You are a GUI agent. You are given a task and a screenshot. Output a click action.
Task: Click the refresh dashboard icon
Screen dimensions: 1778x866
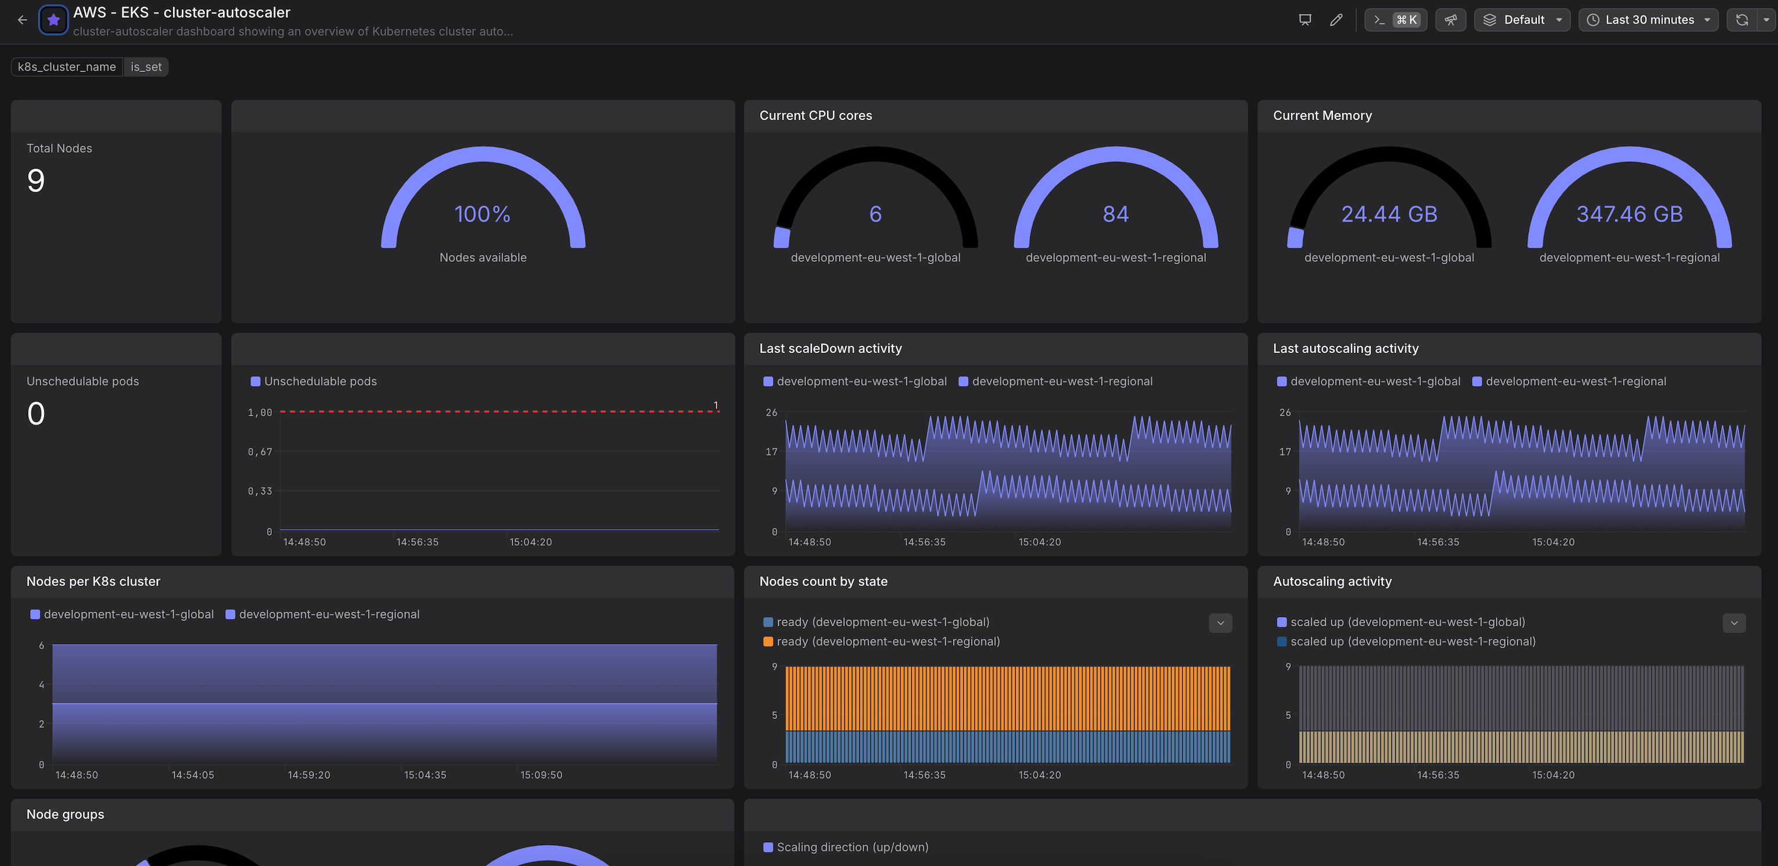click(1742, 20)
